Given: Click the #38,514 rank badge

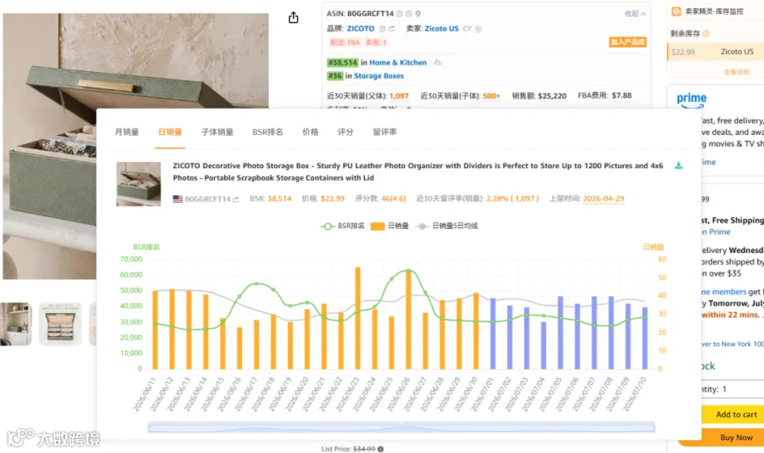Looking at the screenshot, I should (x=343, y=62).
